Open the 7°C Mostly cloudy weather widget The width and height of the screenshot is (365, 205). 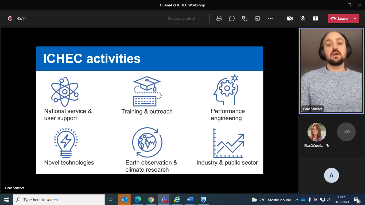point(271,200)
